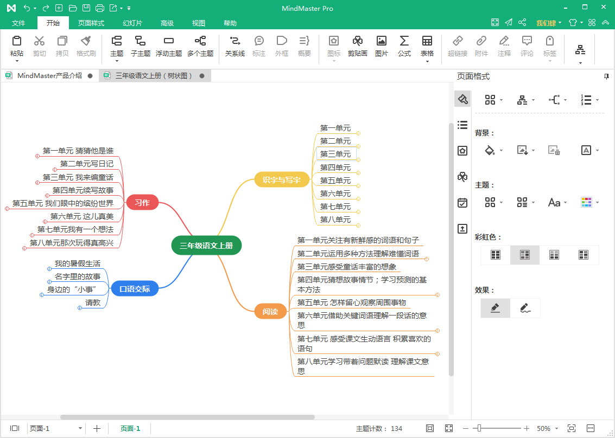This screenshot has height=438, width=615.
Task: Open the 文件 menu
Action: point(18,23)
